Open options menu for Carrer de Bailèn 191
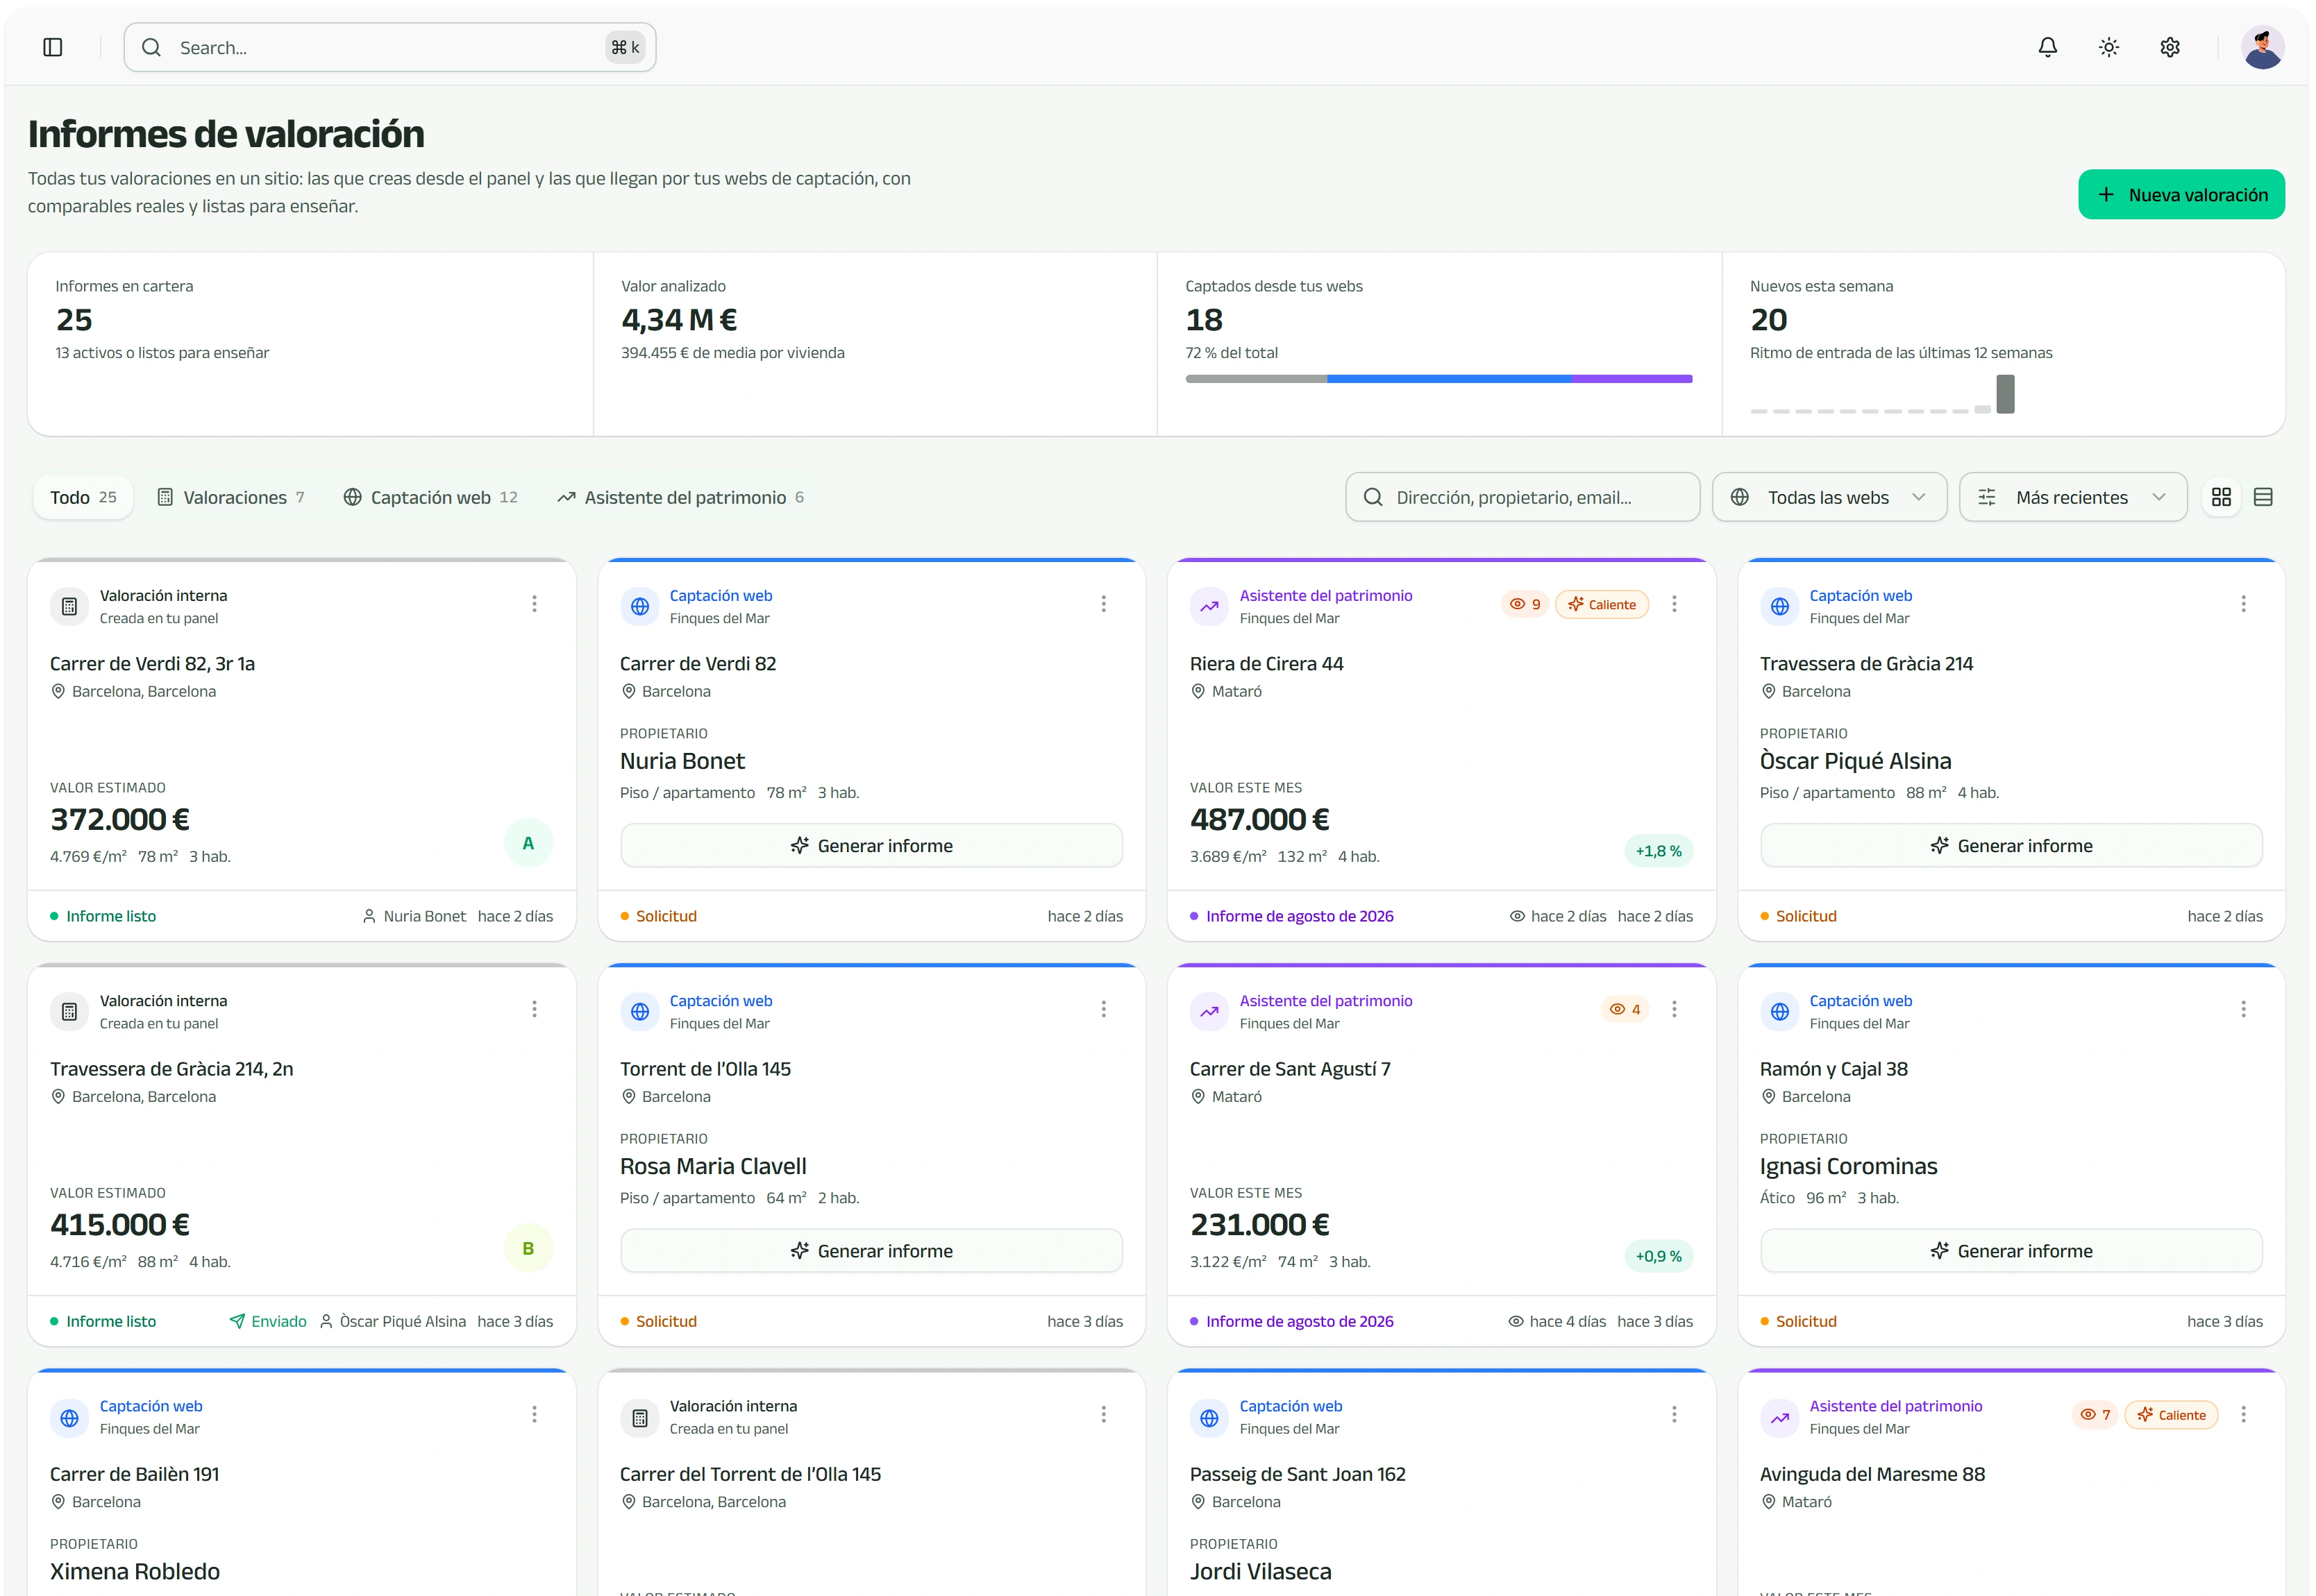This screenshot has height=1596, width=2316. point(535,1414)
